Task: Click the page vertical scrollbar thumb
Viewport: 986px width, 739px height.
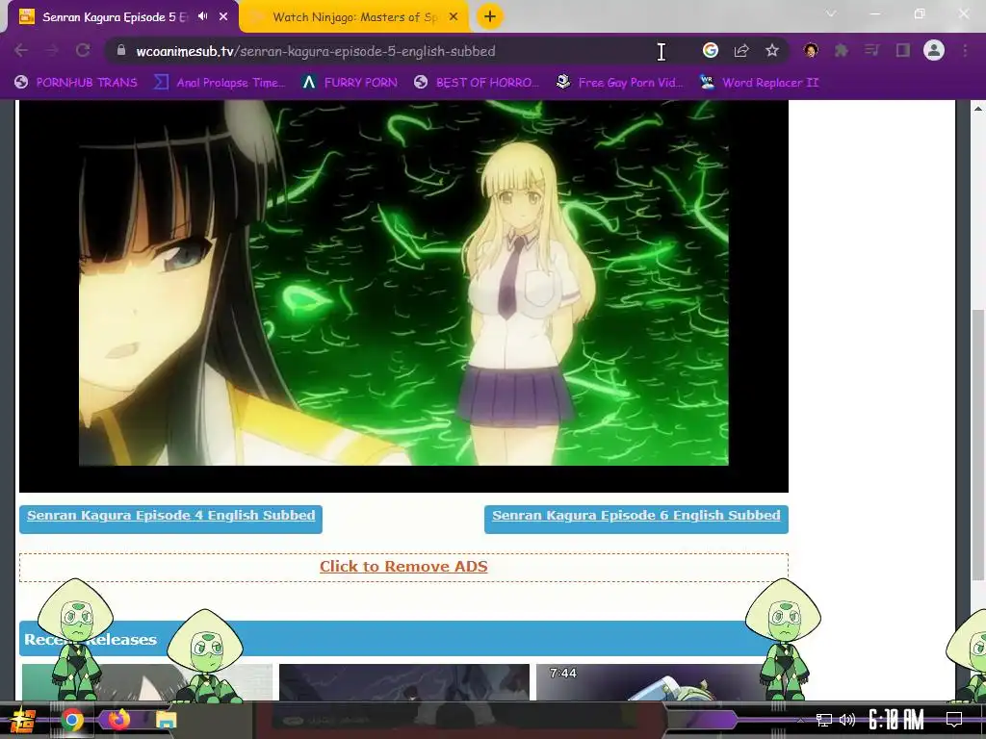Action: [x=978, y=445]
